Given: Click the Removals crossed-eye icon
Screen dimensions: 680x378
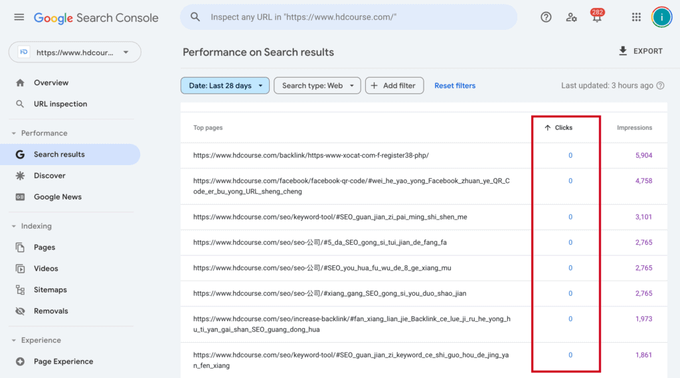Looking at the screenshot, I should pos(20,311).
